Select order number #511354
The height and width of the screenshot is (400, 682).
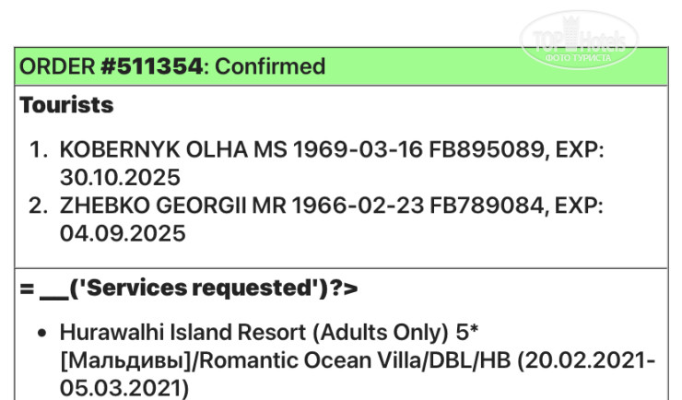click(152, 67)
